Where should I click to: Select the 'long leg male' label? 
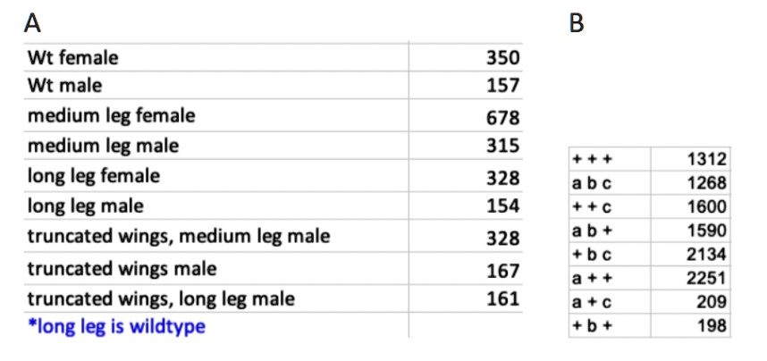(x=86, y=206)
